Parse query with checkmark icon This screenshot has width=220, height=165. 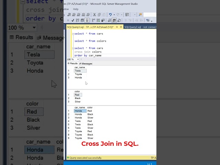(x=73, y=21)
